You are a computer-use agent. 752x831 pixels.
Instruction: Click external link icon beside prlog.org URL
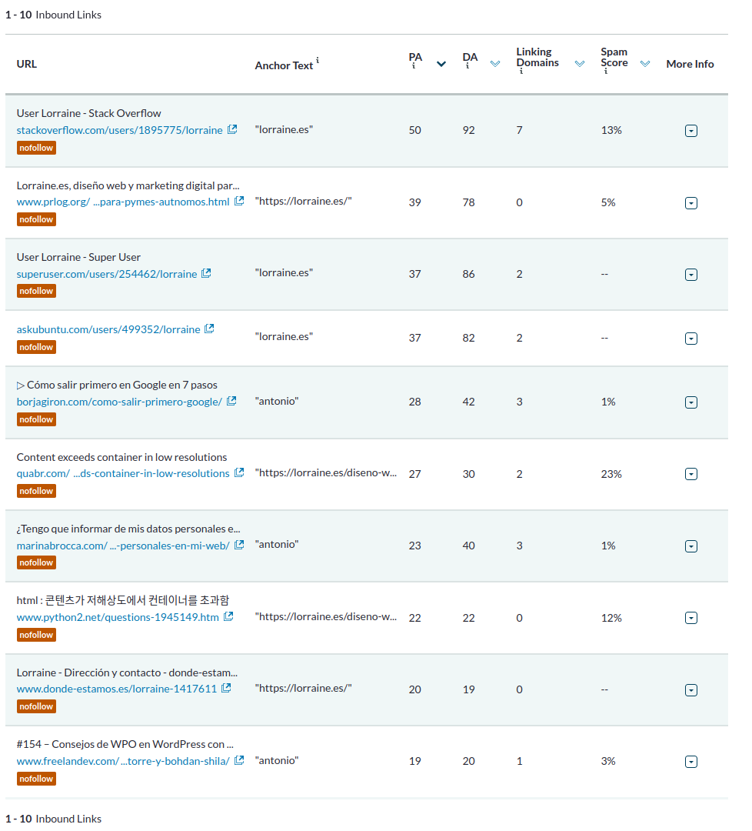tap(239, 202)
